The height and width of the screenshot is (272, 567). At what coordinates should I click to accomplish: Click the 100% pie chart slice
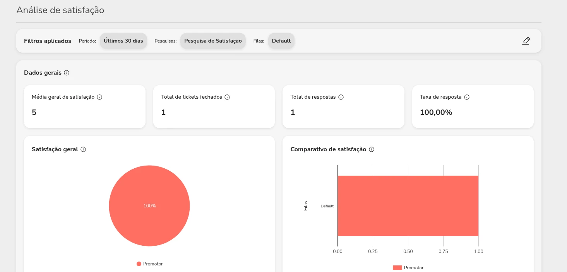pyautogui.click(x=149, y=206)
